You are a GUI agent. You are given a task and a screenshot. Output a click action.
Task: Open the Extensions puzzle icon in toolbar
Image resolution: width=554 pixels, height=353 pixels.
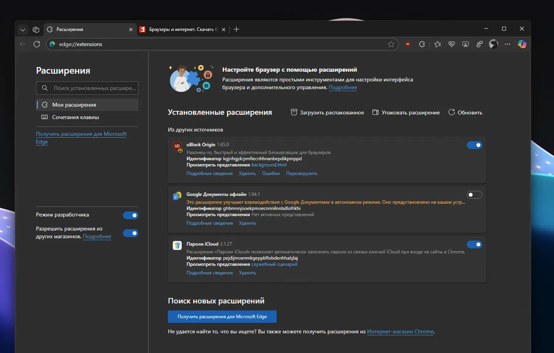(422, 44)
